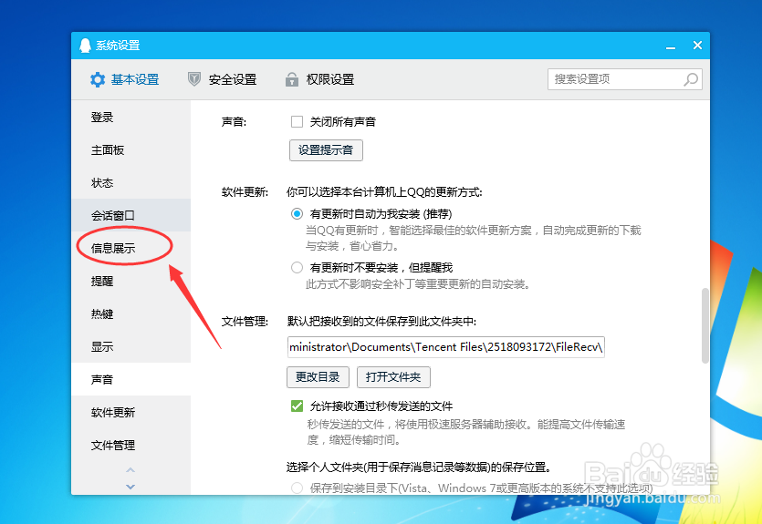This screenshot has height=524, width=762.
Task: Choose 有更新时不要安装，但提醒我 radio option
Action: (297, 267)
